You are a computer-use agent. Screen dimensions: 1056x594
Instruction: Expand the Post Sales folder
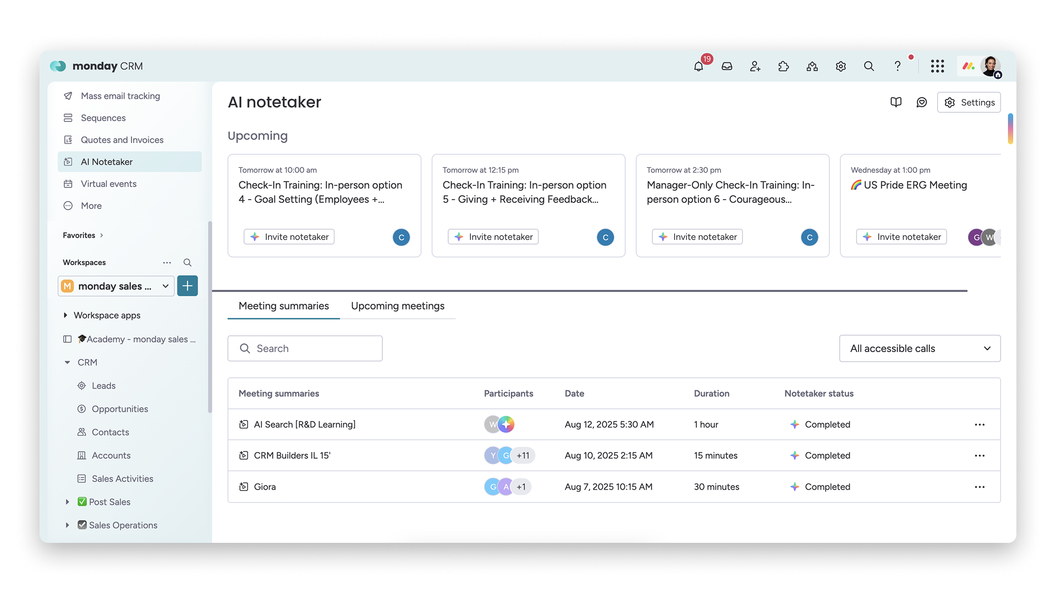tap(67, 502)
